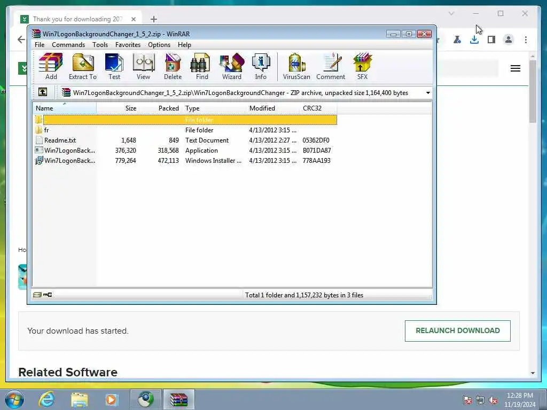This screenshot has height=410, width=547.
Task: Open the Options menu
Action: point(159,45)
